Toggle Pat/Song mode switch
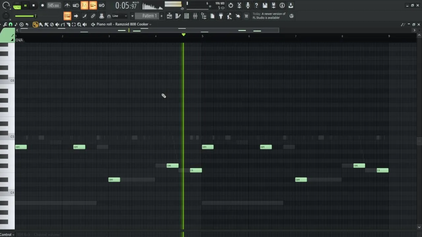The width and height of the screenshot is (422, 237). tap(17, 6)
